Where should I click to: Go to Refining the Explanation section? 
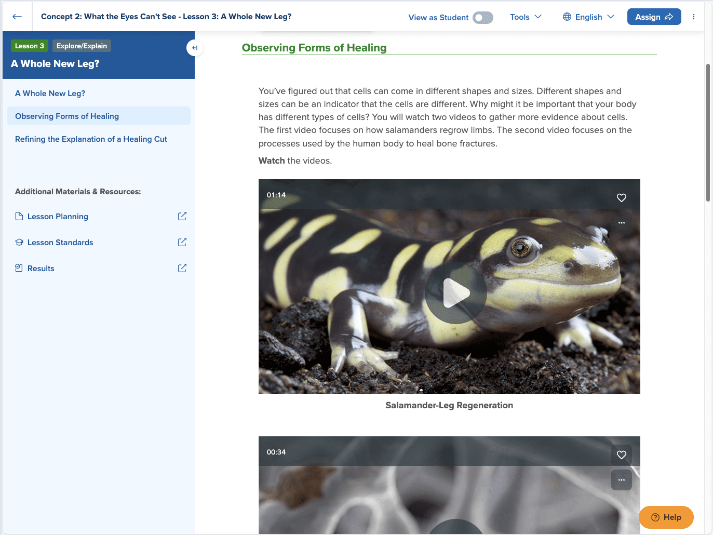[x=91, y=139]
